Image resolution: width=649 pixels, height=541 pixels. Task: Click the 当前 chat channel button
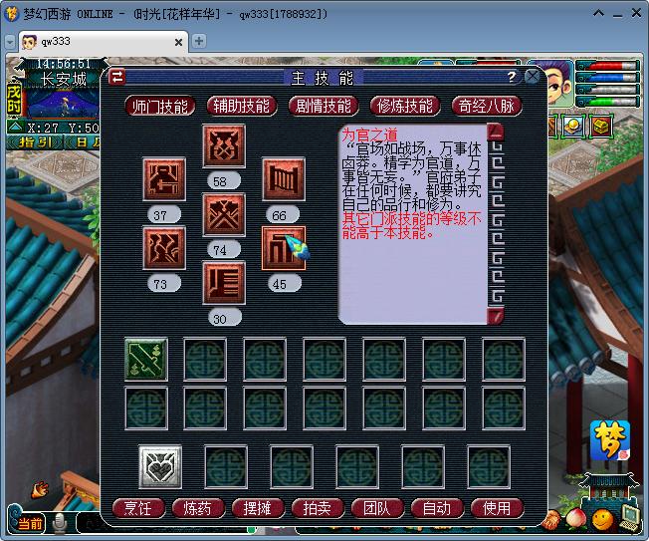point(29,524)
